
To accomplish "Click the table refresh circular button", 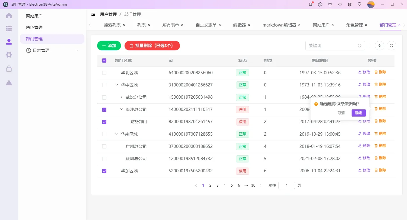I will pos(392,46).
